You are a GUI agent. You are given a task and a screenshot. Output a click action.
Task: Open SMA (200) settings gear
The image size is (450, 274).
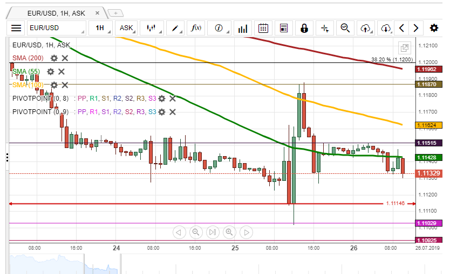(x=54, y=58)
